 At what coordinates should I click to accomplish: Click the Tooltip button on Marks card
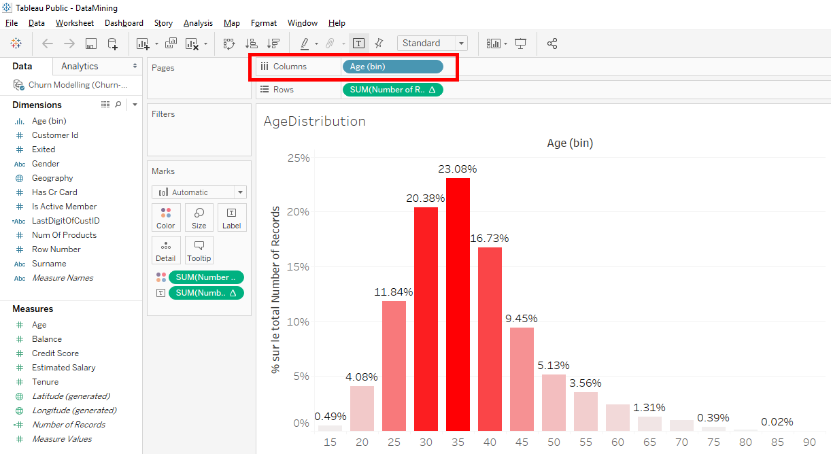[199, 250]
